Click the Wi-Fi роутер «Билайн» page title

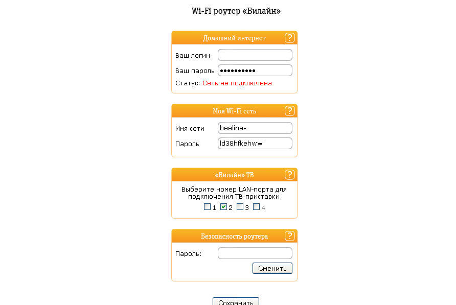[x=235, y=10]
